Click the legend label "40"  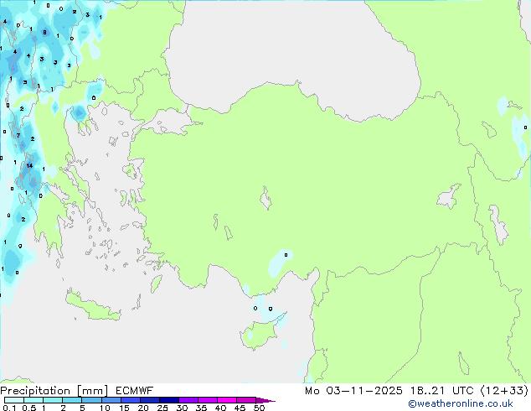(x=220, y=408)
